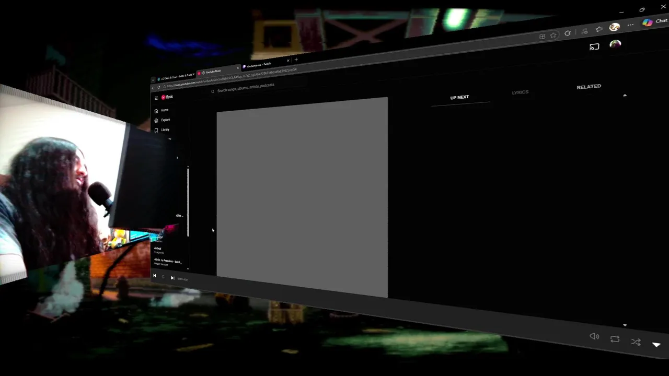Open Copilot Chat in browser toolbar

[x=655, y=21]
